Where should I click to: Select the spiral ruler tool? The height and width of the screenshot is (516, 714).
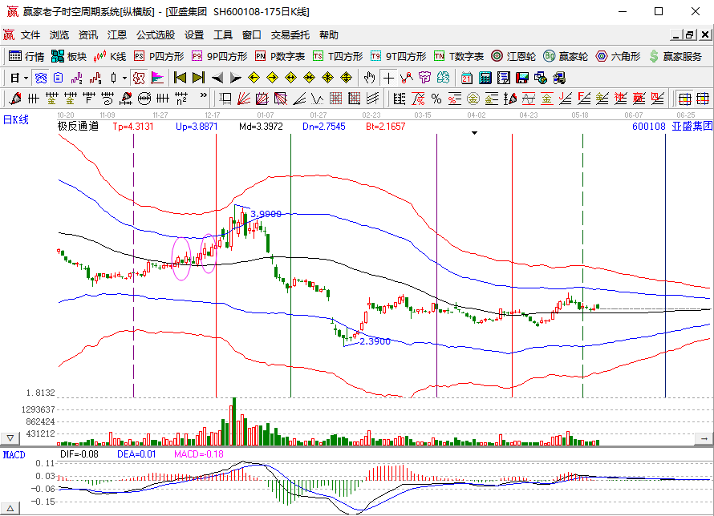107,99
